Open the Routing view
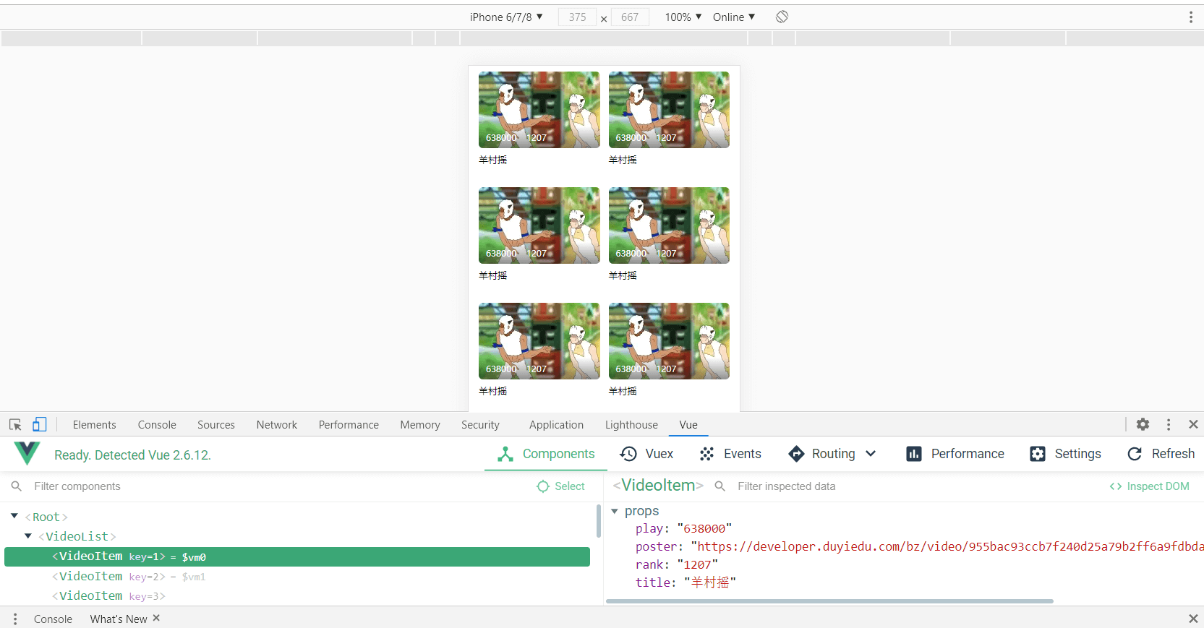The height and width of the screenshot is (628, 1204). (x=821, y=454)
